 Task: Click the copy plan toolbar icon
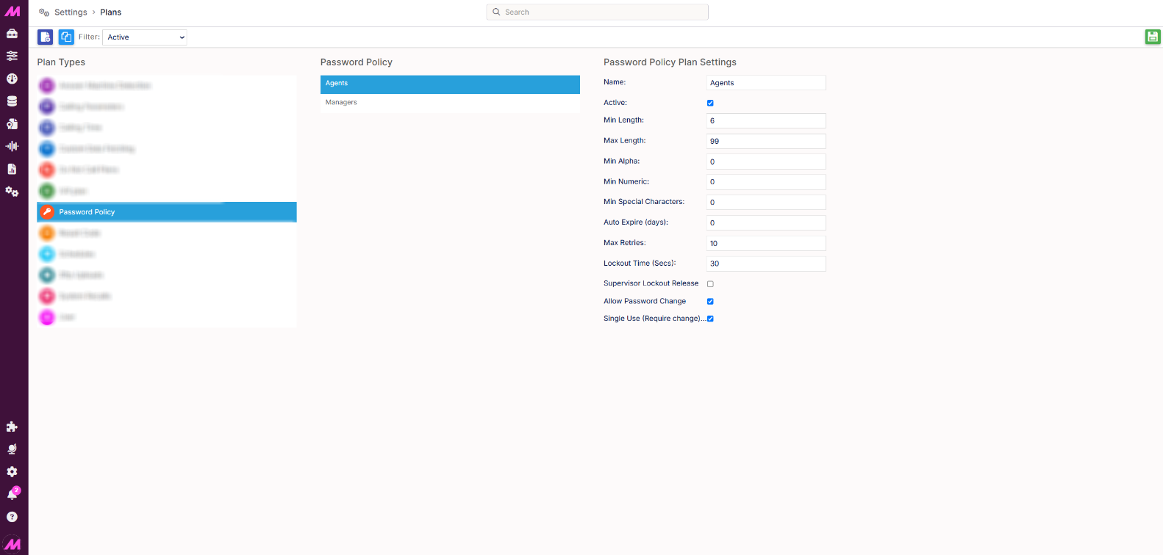click(66, 37)
